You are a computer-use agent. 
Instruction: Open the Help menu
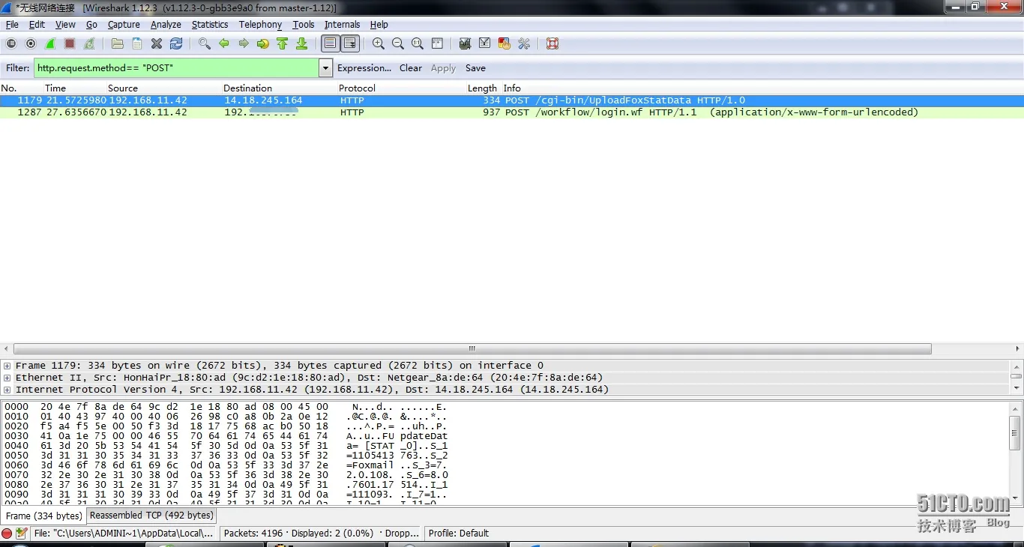pos(379,25)
